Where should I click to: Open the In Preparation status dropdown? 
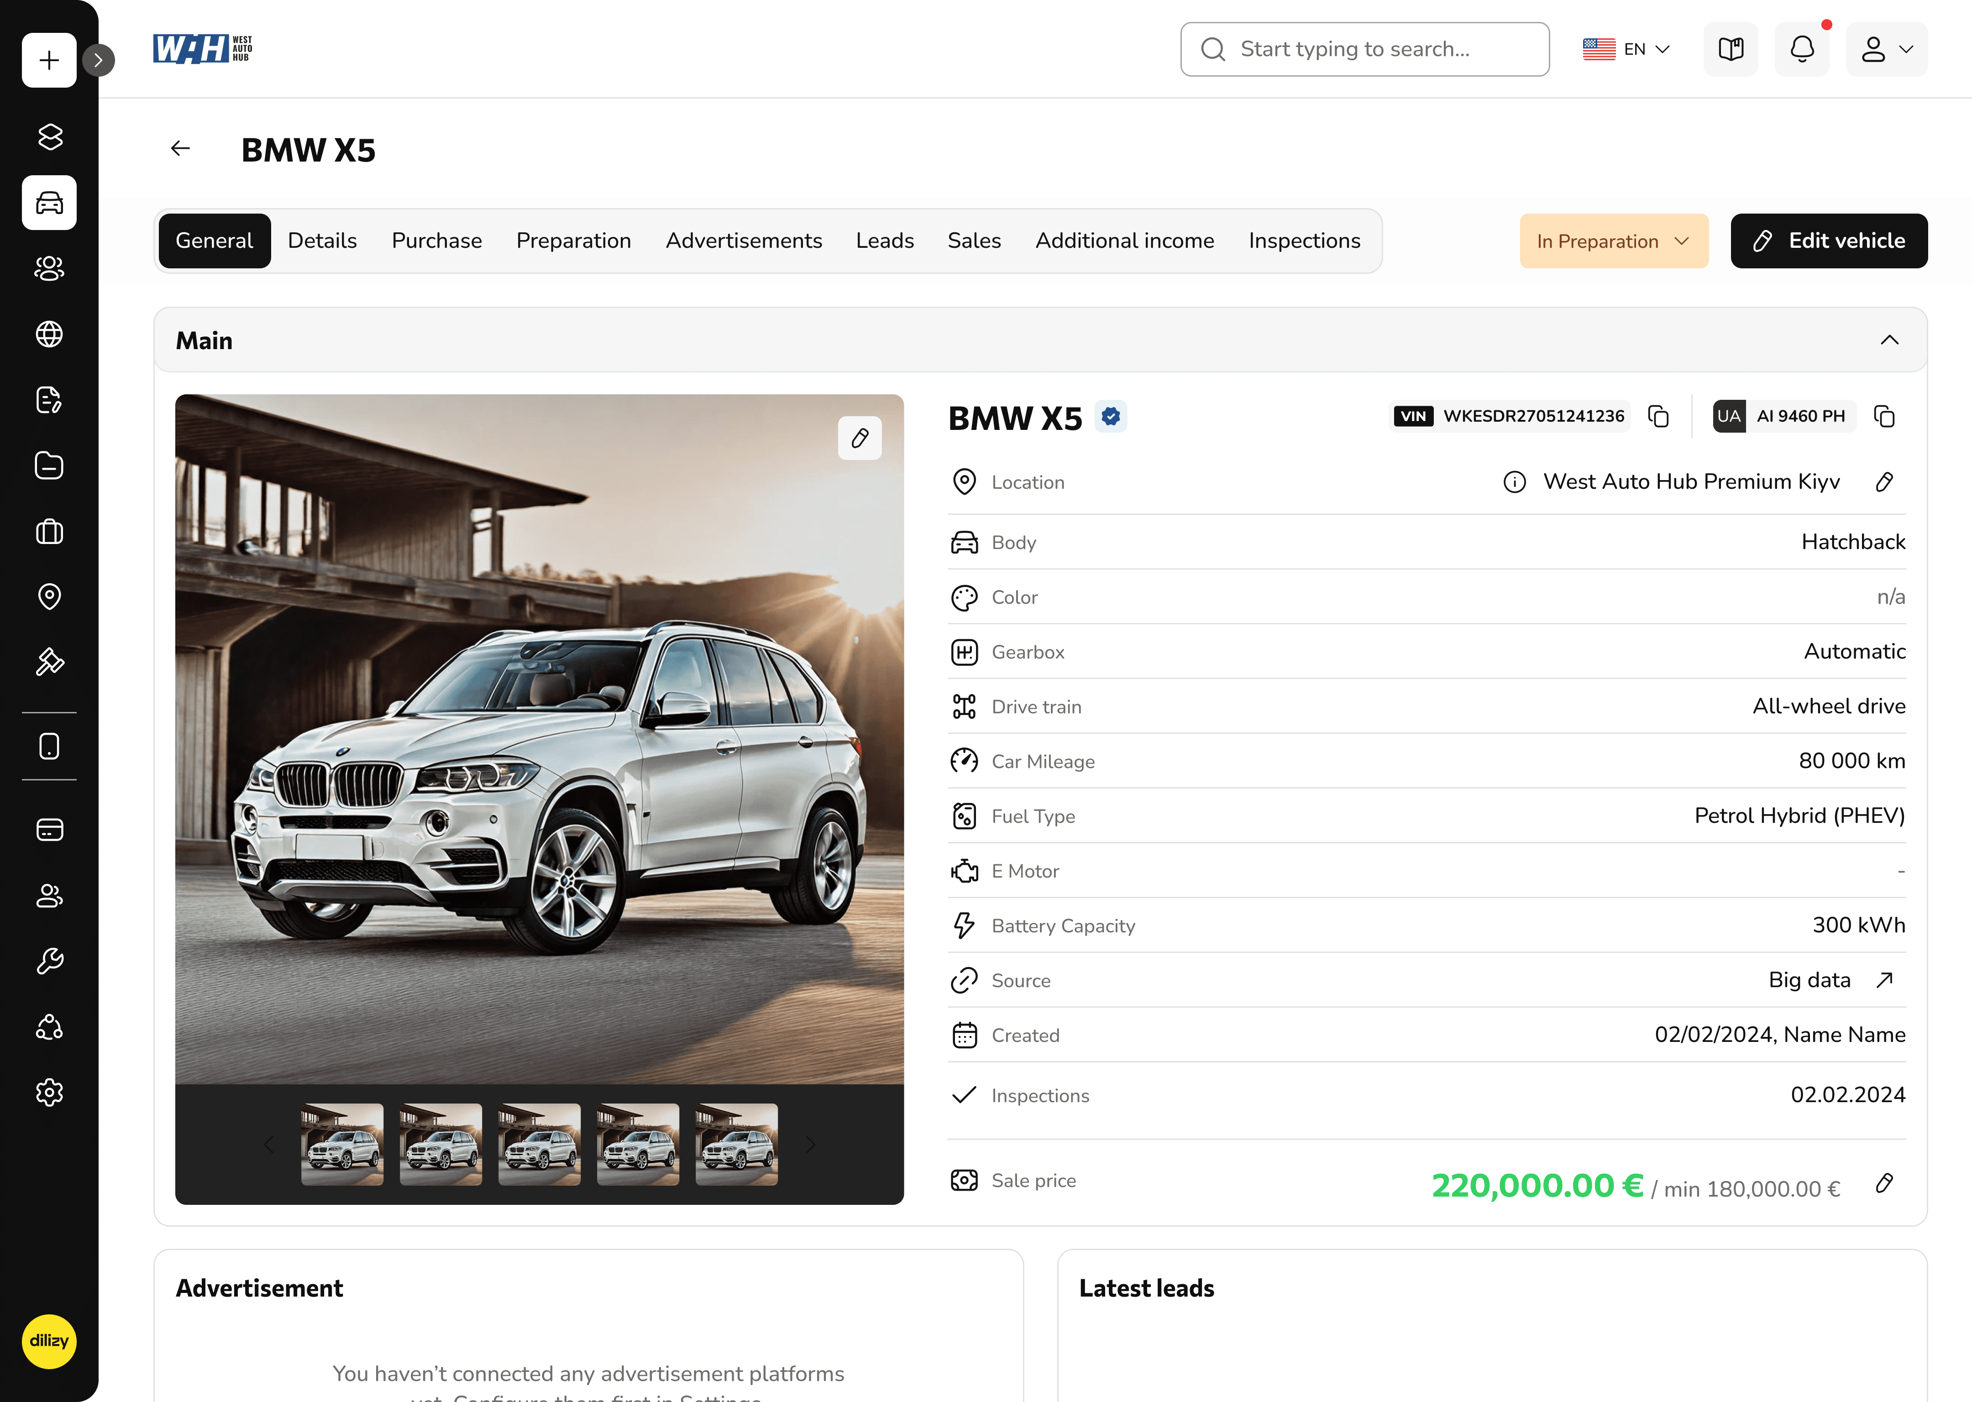click(1613, 241)
